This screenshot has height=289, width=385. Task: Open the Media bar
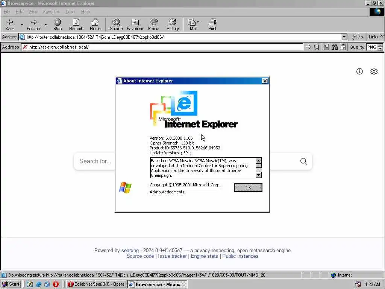pyautogui.click(x=154, y=25)
